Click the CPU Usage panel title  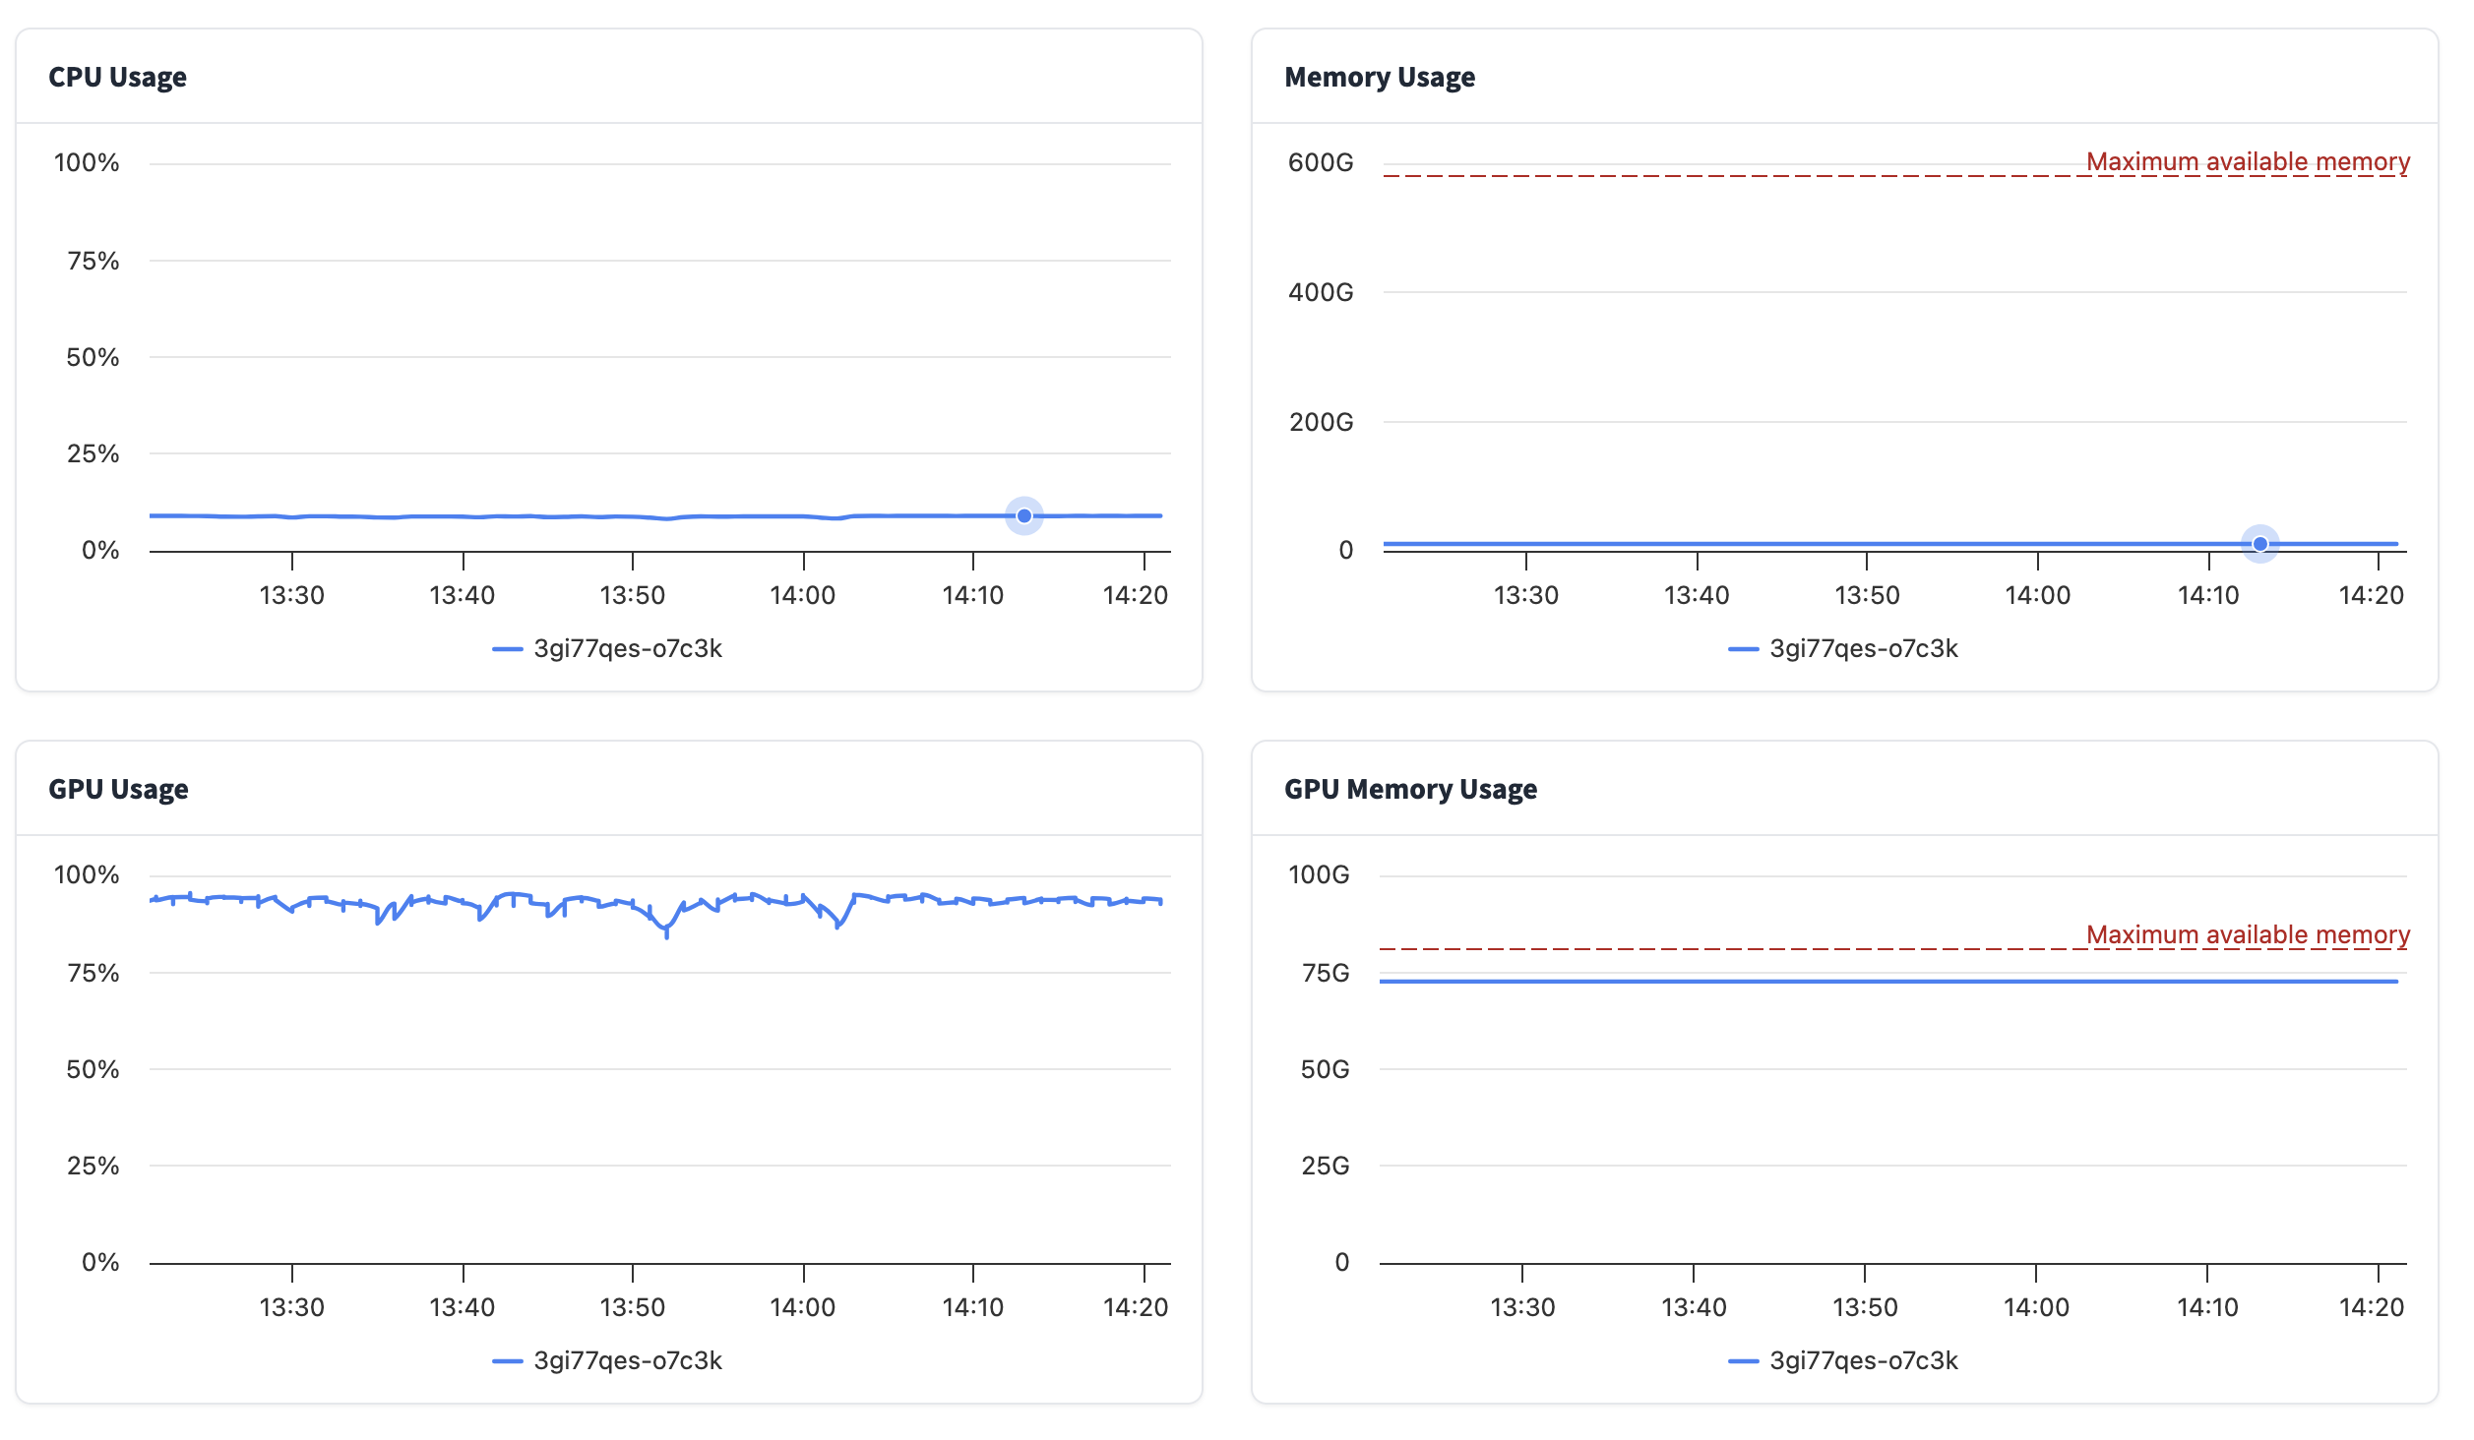117,77
